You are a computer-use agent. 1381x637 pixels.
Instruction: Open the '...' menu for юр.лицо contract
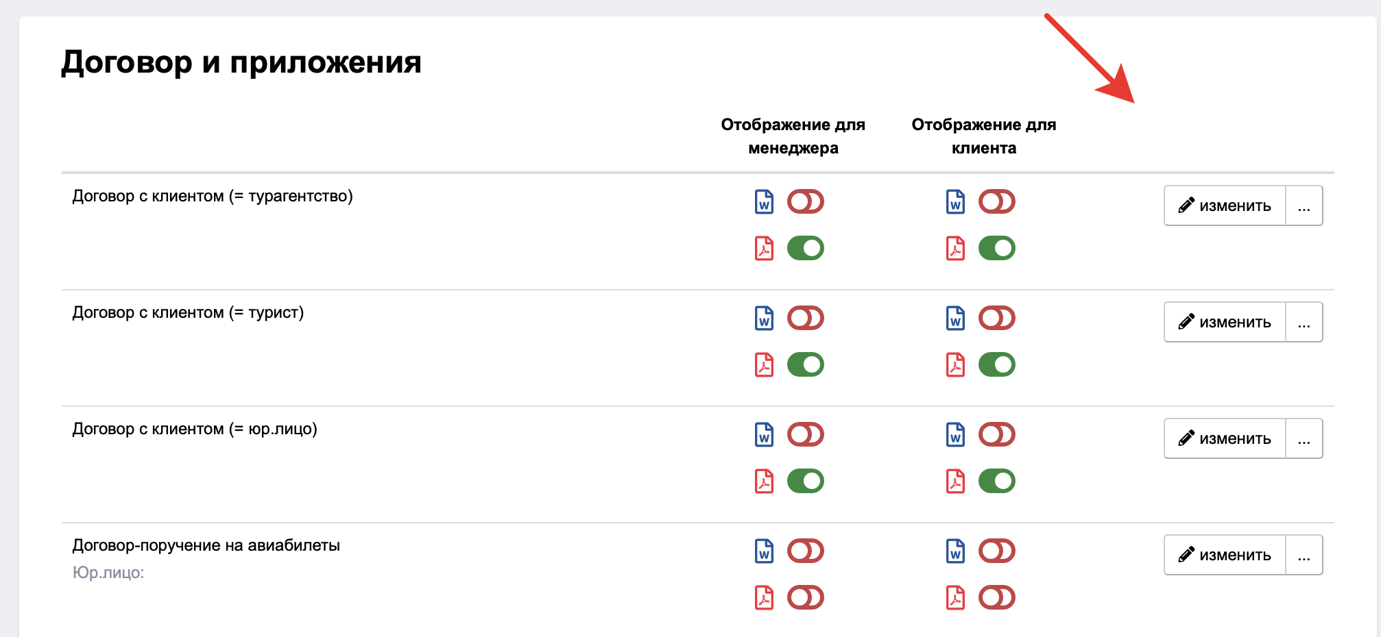1304,438
